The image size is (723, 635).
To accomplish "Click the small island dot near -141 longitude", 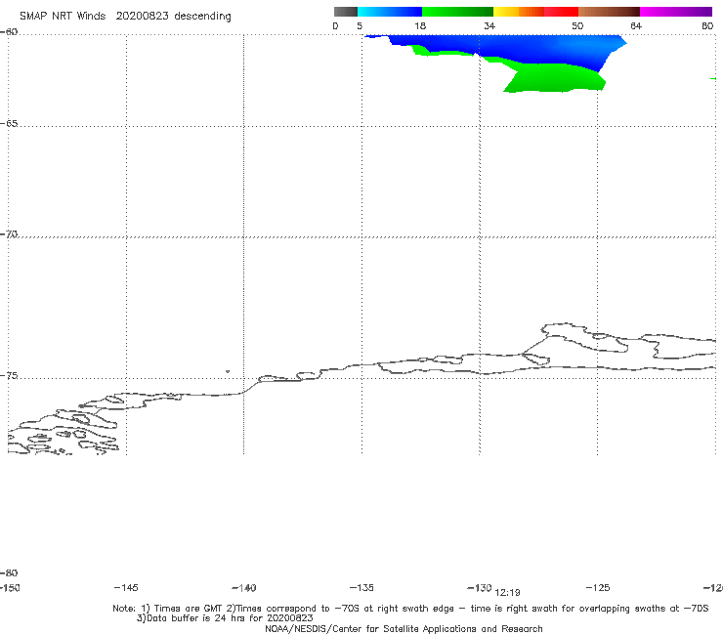I will [228, 371].
